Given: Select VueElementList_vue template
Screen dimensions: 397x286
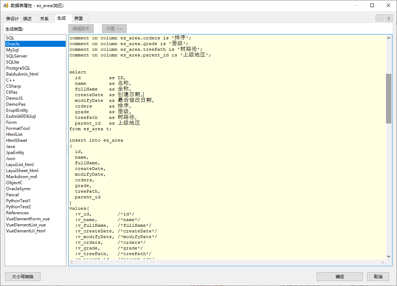Looking at the screenshot, I should [x=36, y=225].
